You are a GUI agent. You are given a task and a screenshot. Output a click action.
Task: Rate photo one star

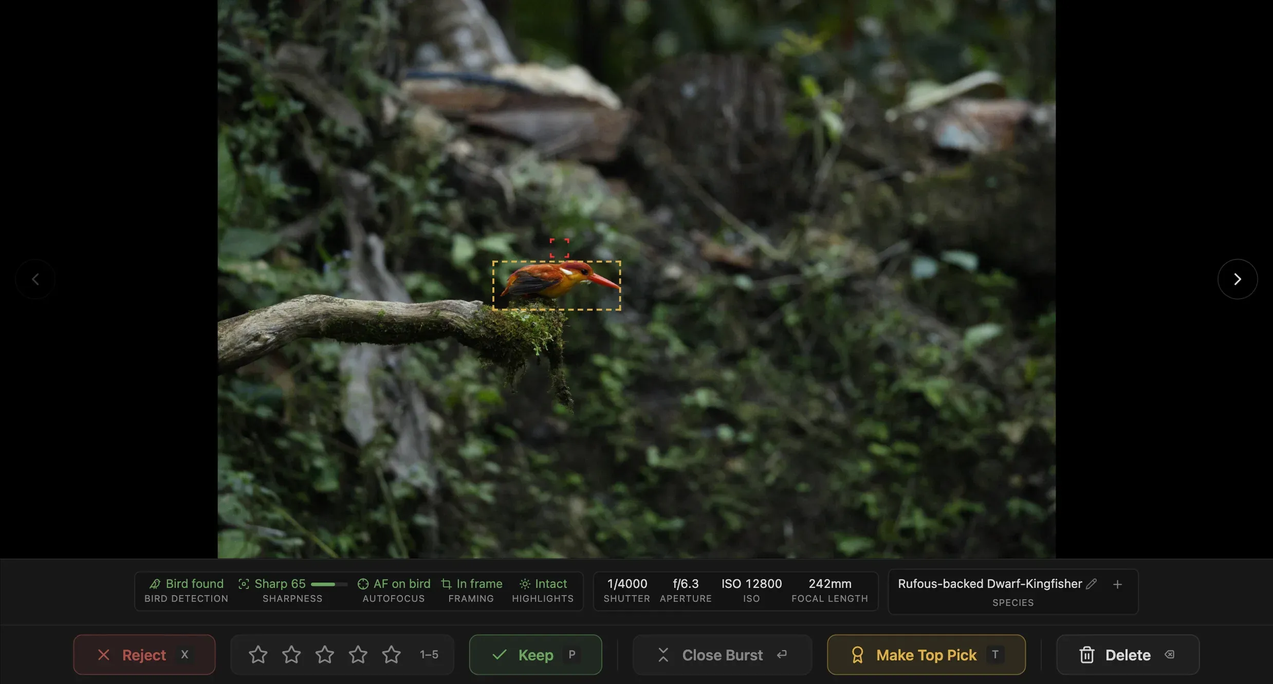point(258,655)
